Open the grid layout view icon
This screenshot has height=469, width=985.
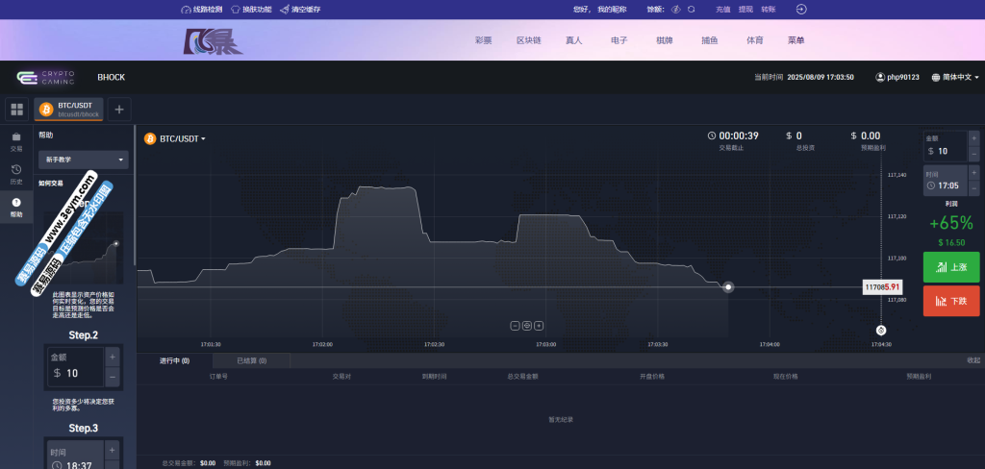point(16,110)
